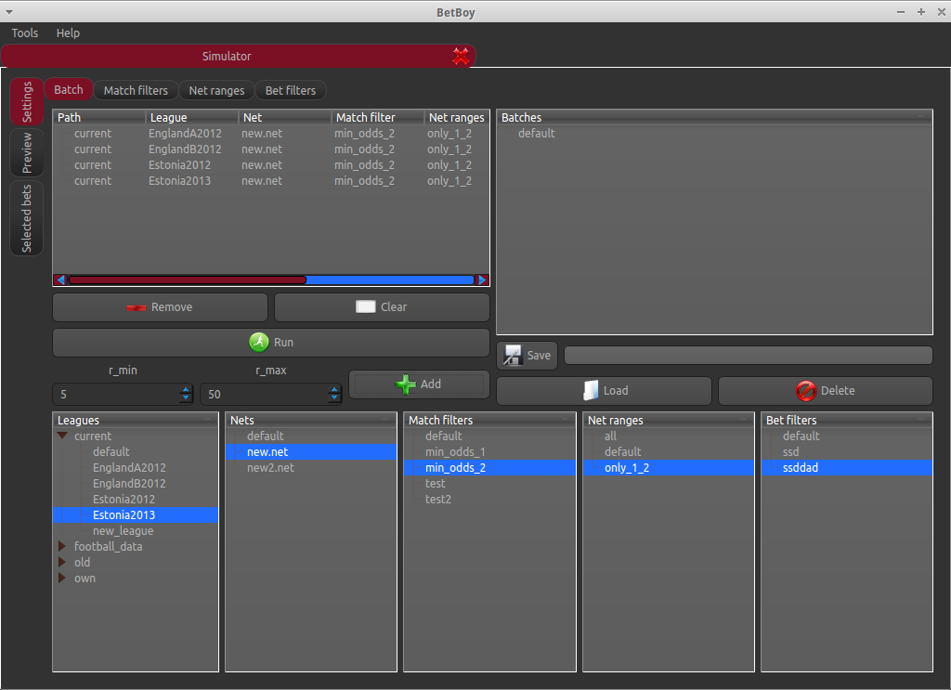Switch to the Match filters tab
The height and width of the screenshot is (690, 951).
(x=136, y=90)
